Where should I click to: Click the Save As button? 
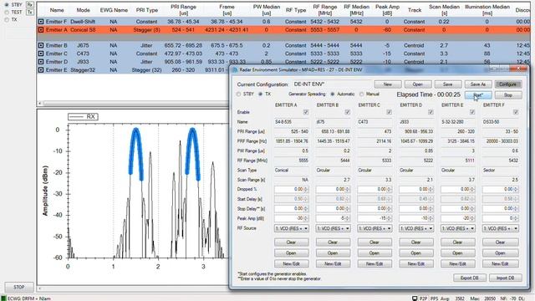(477, 84)
